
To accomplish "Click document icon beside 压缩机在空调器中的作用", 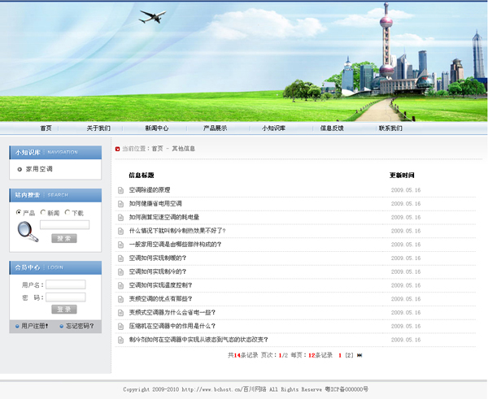I will (x=121, y=326).
